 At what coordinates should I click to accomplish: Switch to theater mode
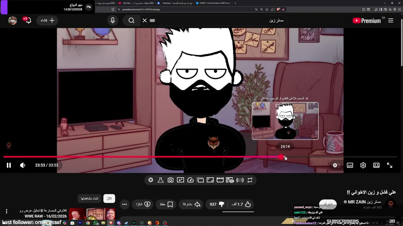click(376, 165)
